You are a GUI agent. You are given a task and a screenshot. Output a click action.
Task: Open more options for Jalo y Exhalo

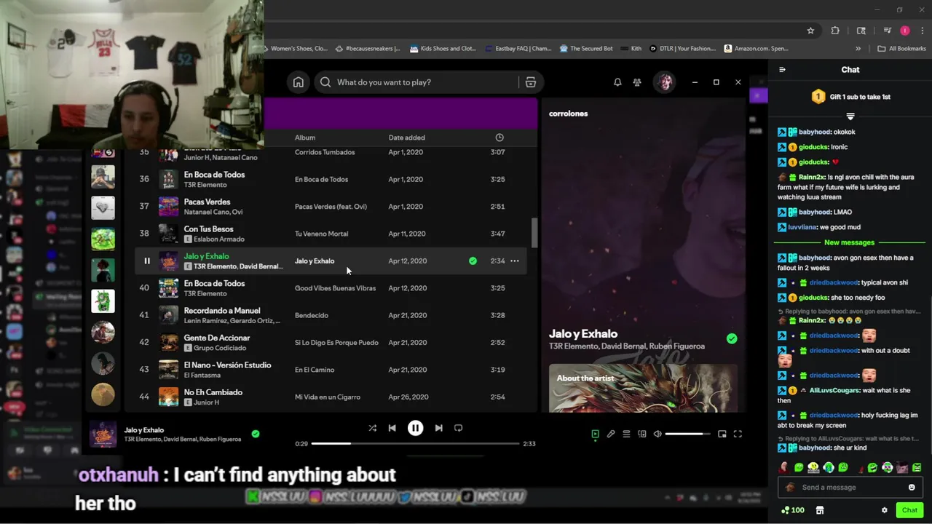point(515,261)
